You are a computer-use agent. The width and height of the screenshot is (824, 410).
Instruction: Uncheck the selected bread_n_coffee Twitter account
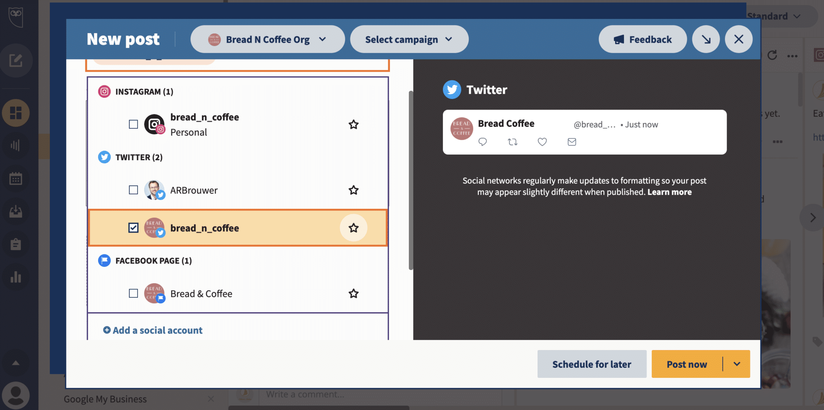pos(133,227)
